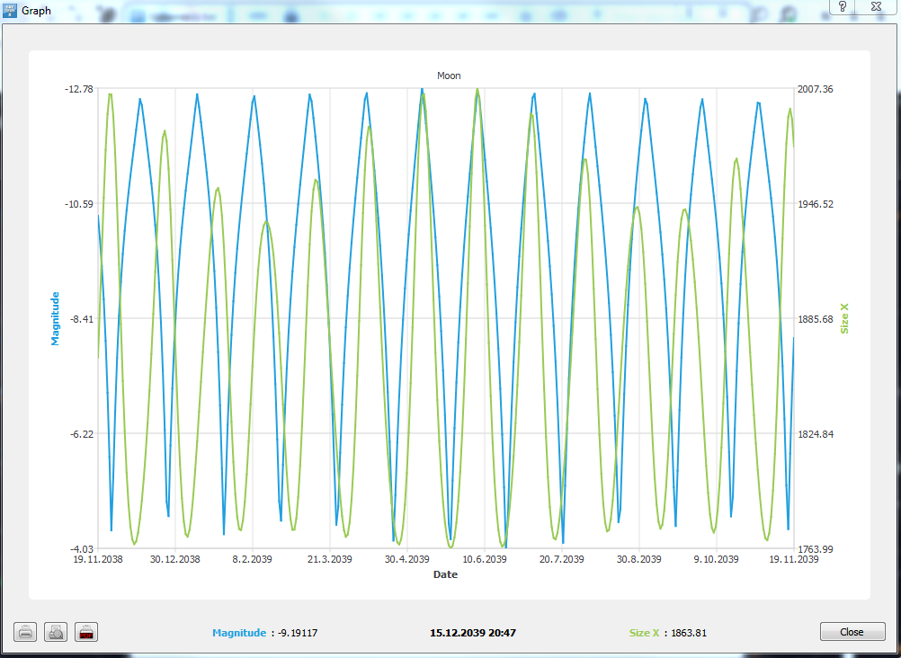
Task: Select the 1763.99 size axis value
Action: (x=816, y=549)
